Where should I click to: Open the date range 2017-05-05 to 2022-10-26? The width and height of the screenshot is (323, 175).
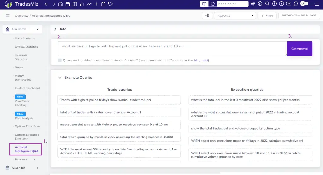click(299, 16)
